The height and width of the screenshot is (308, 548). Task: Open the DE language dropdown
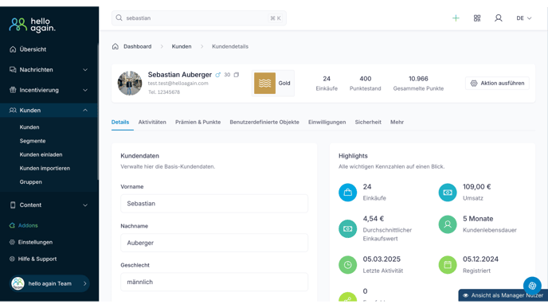click(x=524, y=18)
